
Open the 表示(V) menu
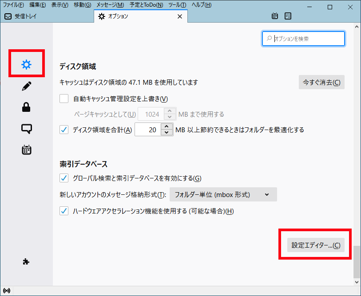coord(60,5)
